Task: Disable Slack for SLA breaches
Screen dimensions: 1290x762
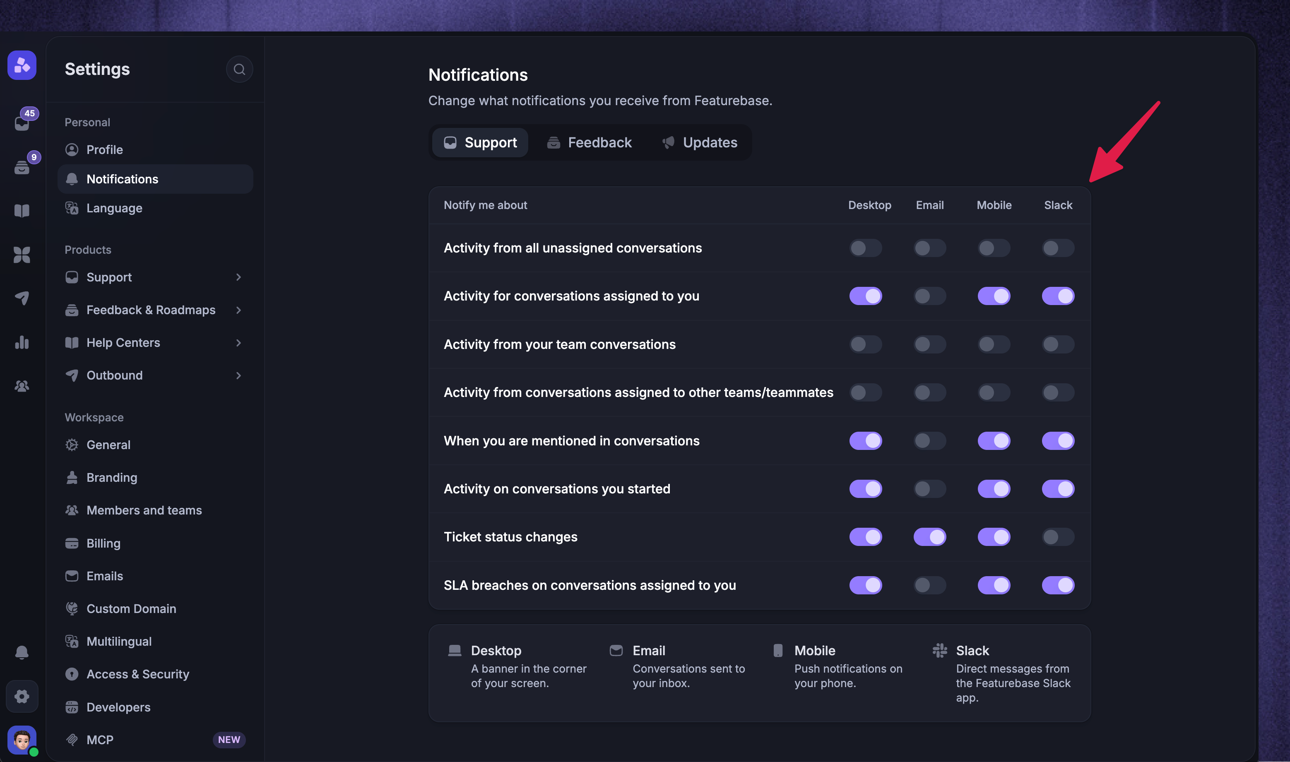Action: click(x=1058, y=585)
